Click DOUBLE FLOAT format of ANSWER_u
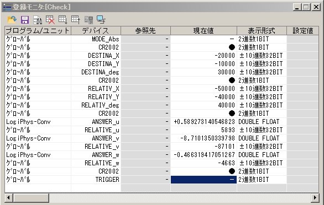 (x=262, y=122)
